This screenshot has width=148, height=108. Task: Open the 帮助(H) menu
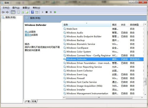(36, 8)
